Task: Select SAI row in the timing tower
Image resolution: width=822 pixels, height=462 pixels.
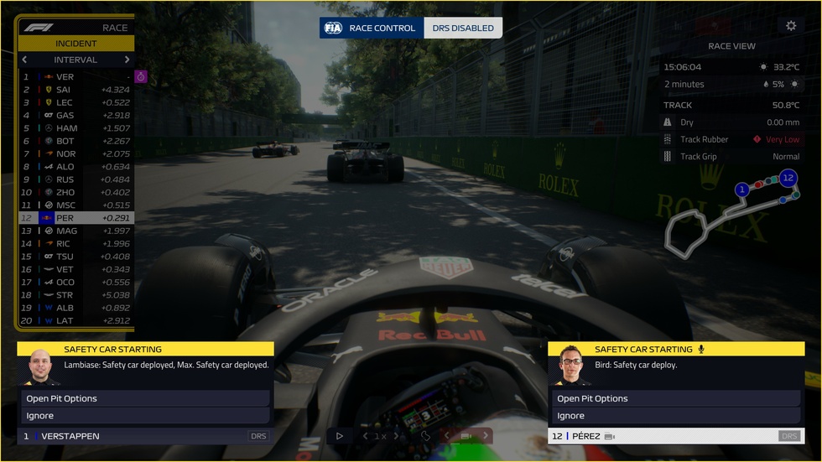Action: [76, 90]
